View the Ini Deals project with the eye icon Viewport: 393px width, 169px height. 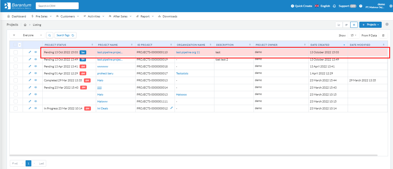coord(36,108)
